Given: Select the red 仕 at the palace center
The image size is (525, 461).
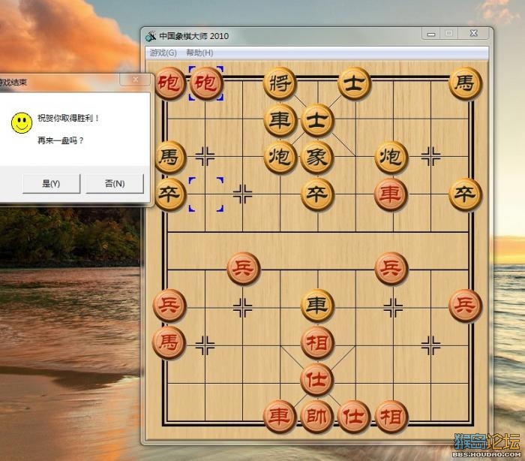Looking at the screenshot, I should click(x=317, y=379).
